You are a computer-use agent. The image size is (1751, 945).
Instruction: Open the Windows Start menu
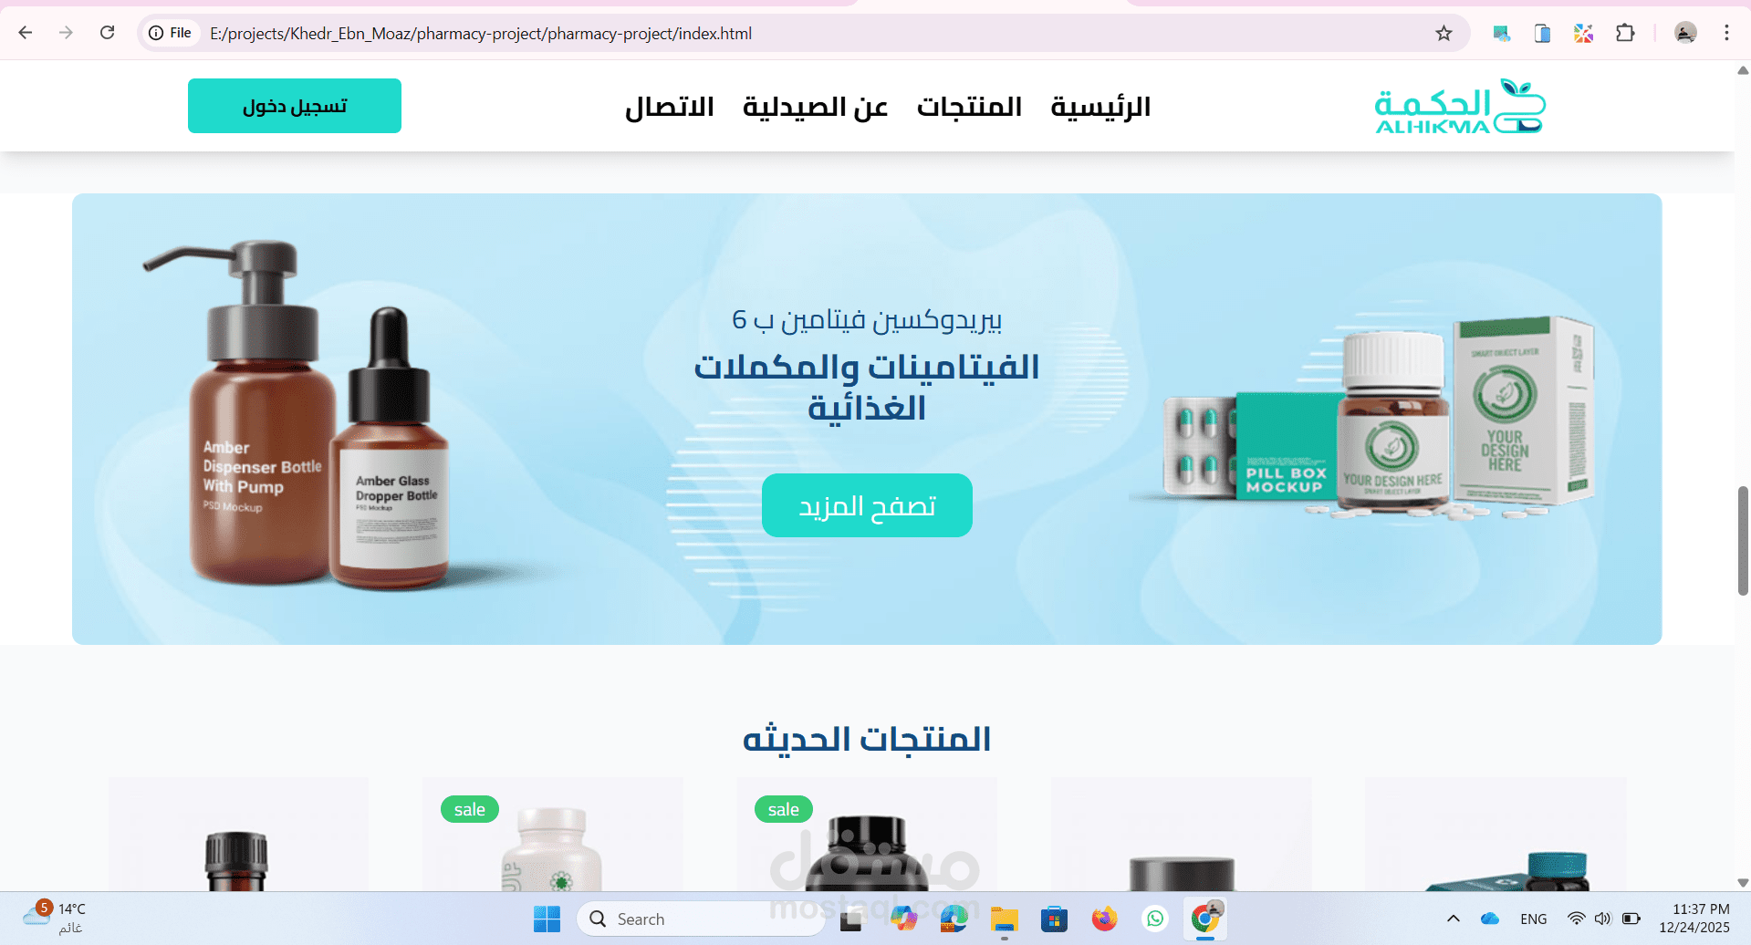[x=547, y=919]
